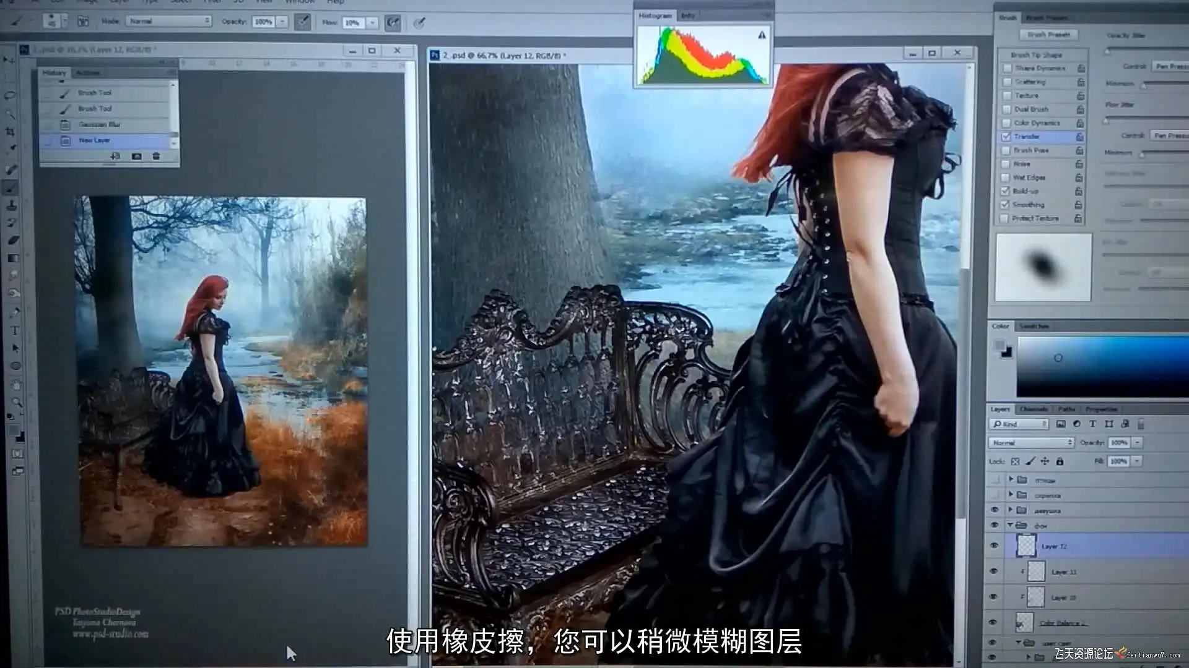Select the Move tool in toolbox

click(x=9, y=60)
